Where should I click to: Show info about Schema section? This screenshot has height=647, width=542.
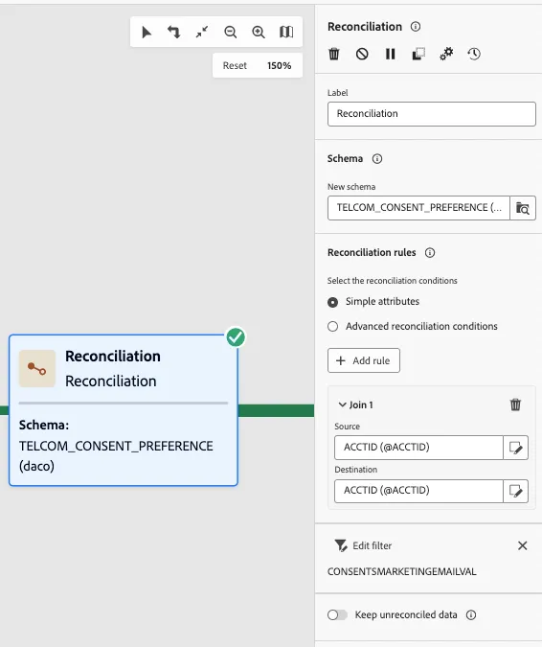pyautogui.click(x=377, y=159)
